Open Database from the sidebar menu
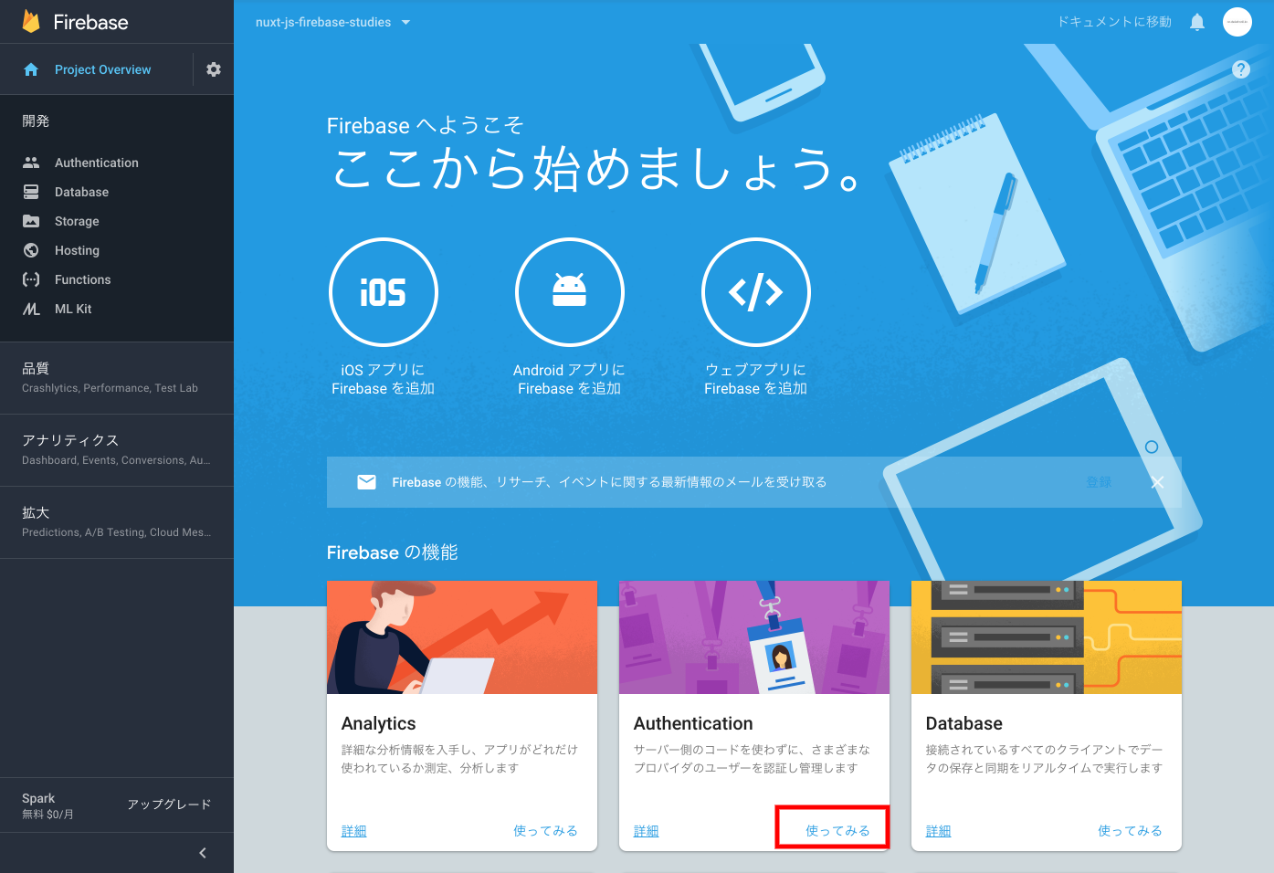Image resolution: width=1274 pixels, height=873 pixels. [81, 192]
